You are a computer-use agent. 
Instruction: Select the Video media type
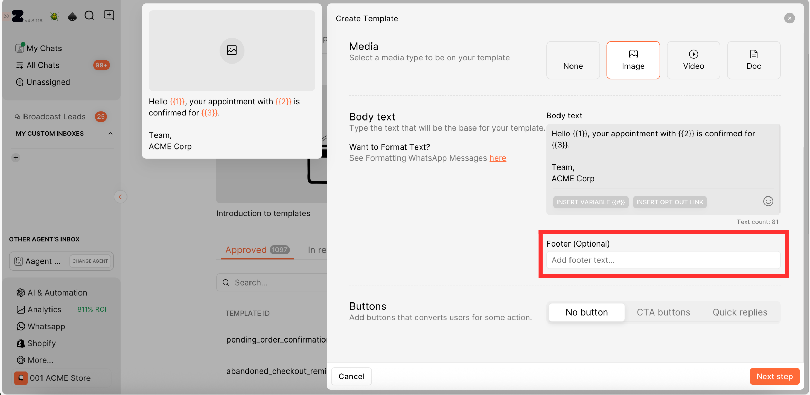tap(693, 60)
